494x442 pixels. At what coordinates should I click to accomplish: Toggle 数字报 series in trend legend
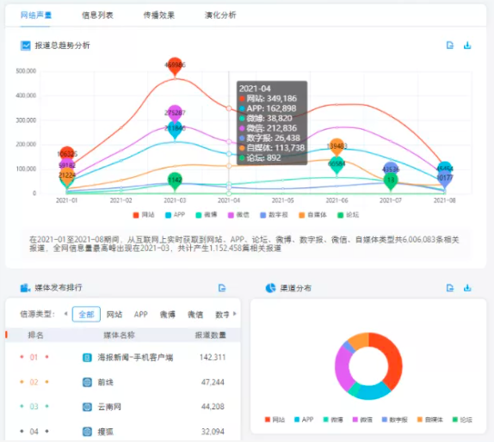(274, 215)
